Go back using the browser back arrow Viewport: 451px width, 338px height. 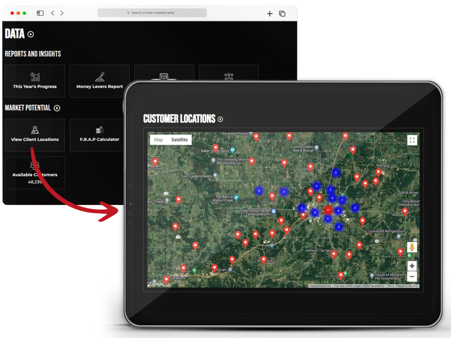click(52, 13)
